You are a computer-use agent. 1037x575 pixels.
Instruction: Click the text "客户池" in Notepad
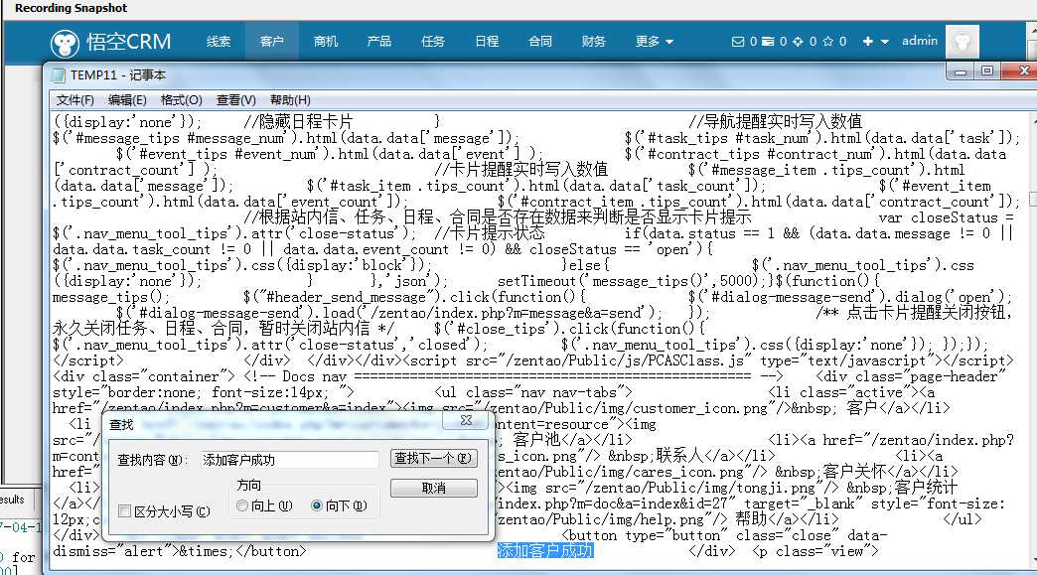[x=536, y=440]
